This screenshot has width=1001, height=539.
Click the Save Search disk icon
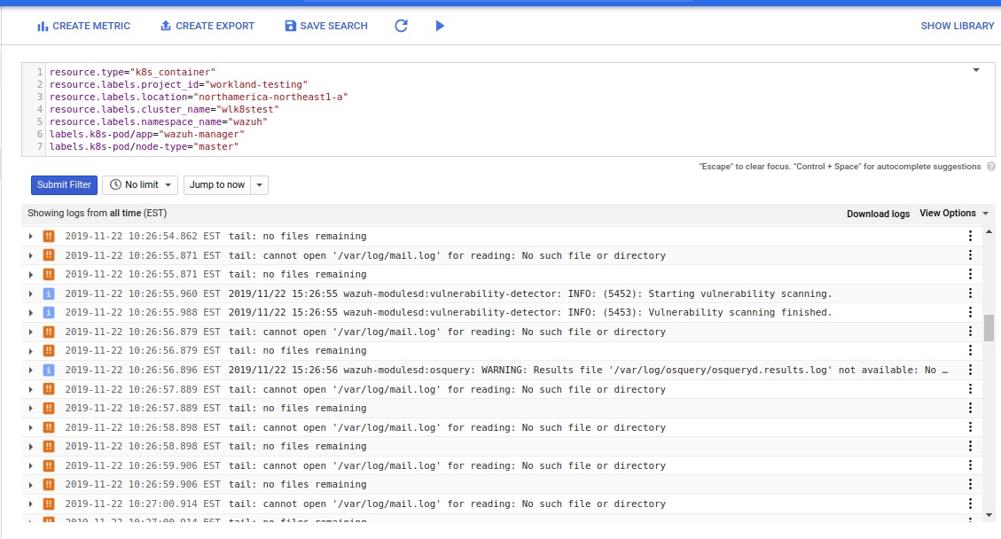(x=290, y=26)
